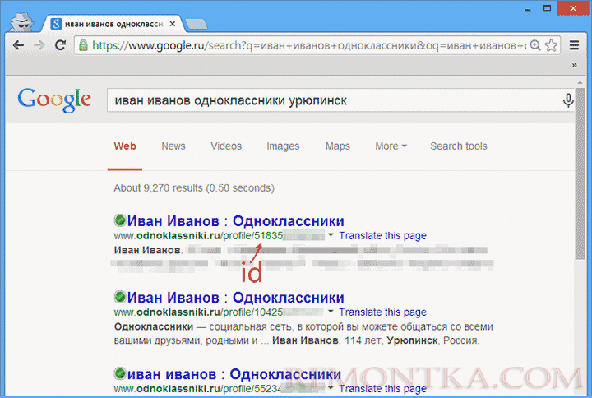Viewport: 592px width, 398px height.
Task: Click the incognito spy icon
Action: pos(22,22)
